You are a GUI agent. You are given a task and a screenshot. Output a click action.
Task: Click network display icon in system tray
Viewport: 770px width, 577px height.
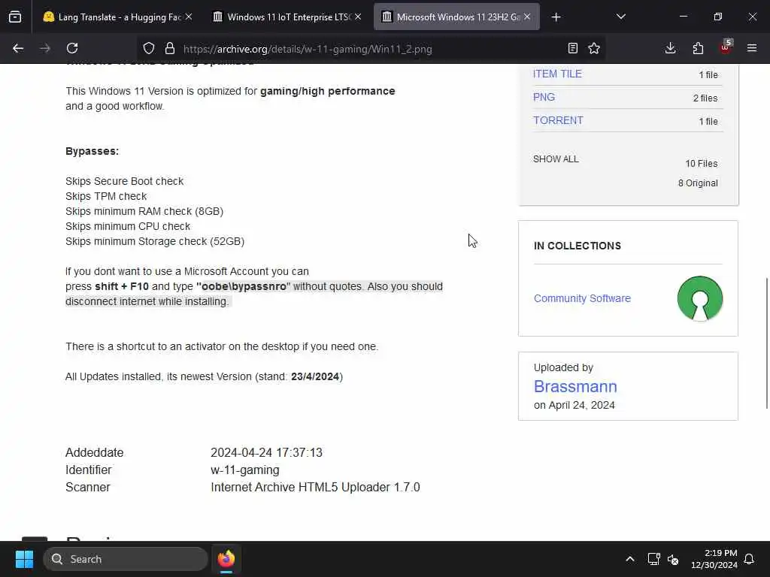(x=653, y=559)
